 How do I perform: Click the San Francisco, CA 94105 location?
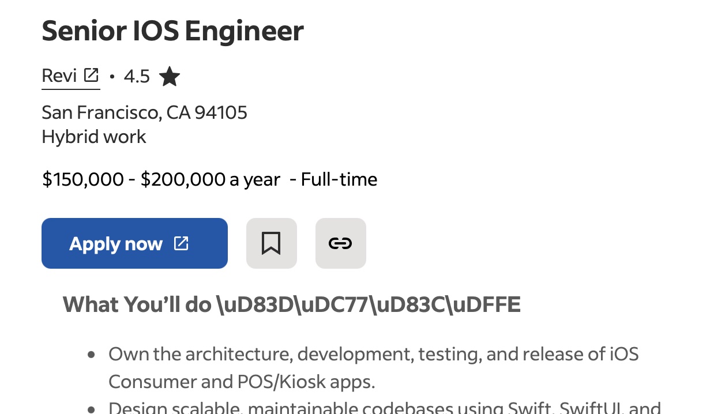point(144,112)
